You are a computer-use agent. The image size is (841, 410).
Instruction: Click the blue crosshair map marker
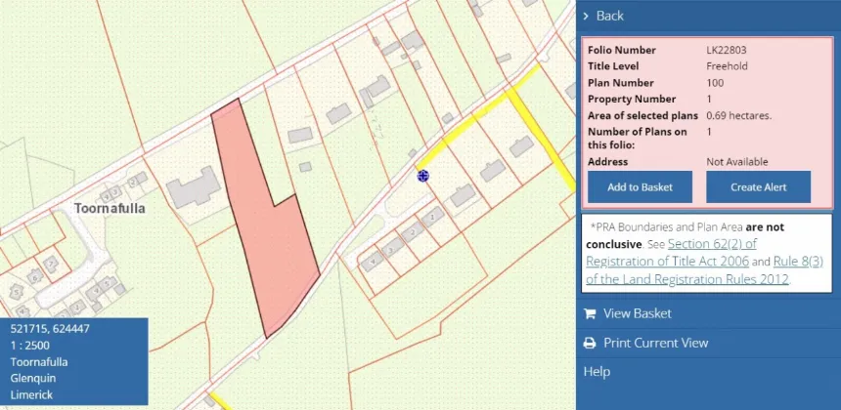pos(423,176)
